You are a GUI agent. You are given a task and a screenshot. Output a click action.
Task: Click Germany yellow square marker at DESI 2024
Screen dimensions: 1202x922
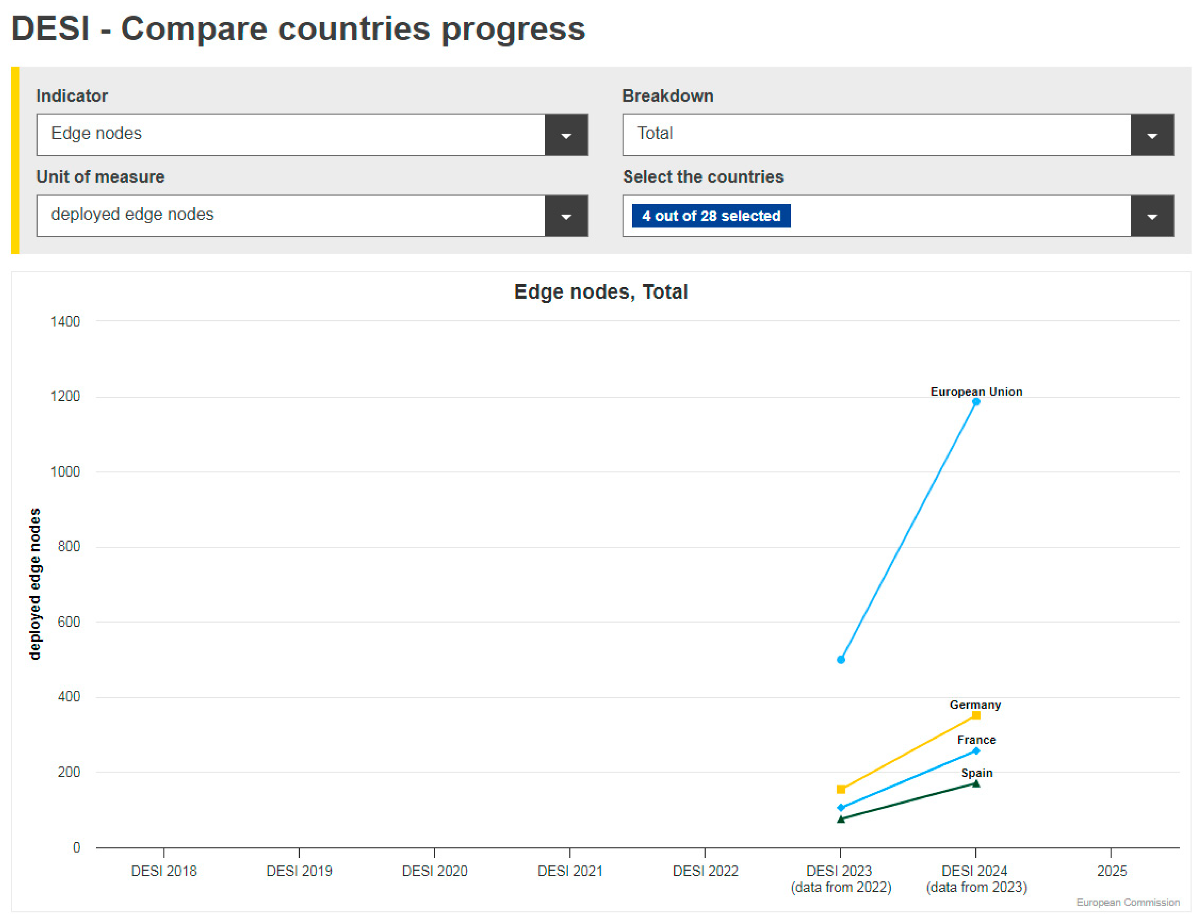point(976,715)
